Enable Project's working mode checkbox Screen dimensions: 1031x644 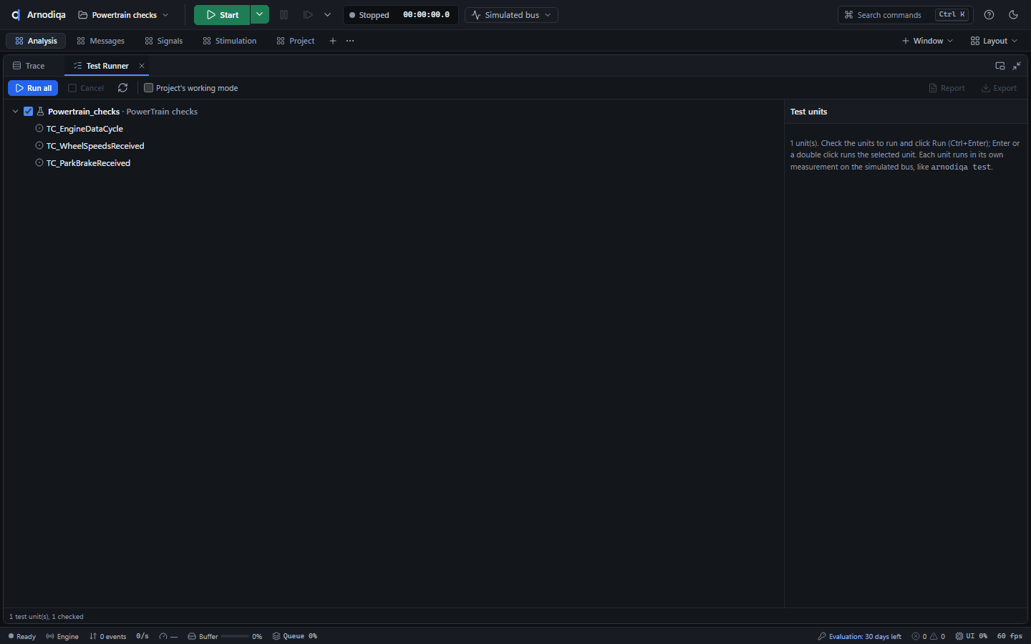coord(148,88)
